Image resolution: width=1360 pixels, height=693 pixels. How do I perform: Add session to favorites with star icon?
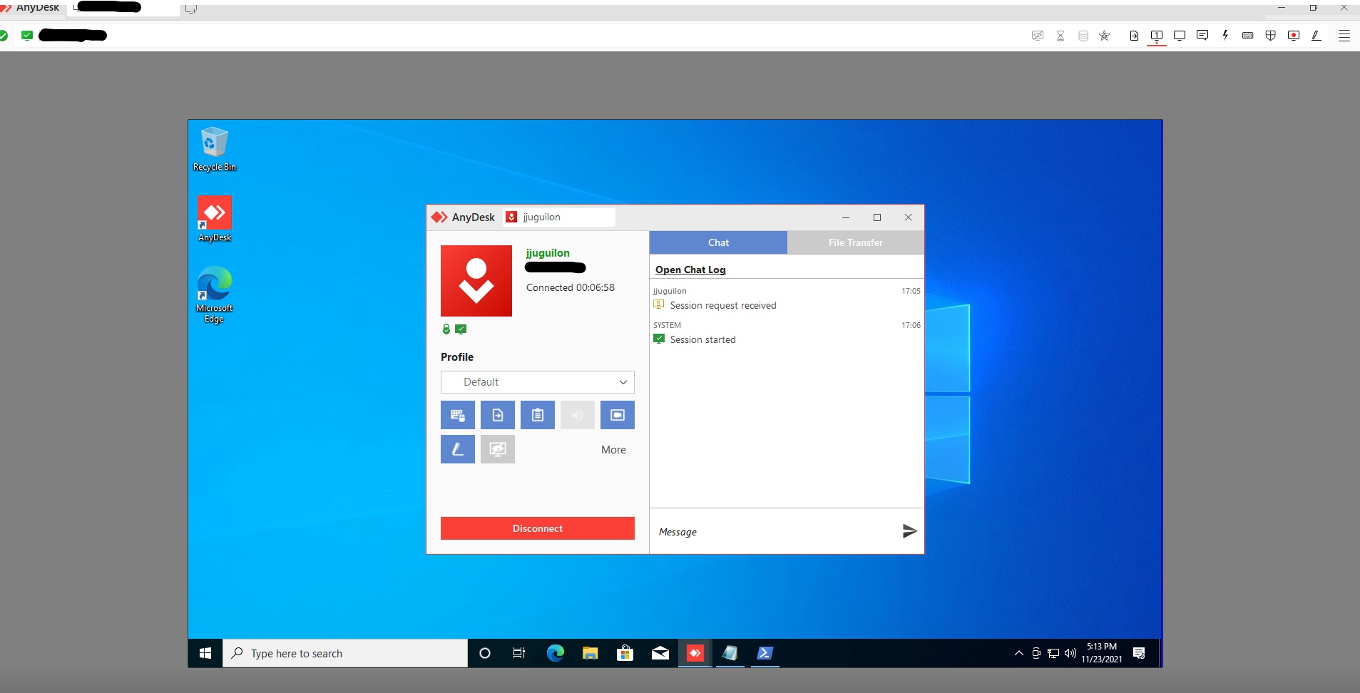pyautogui.click(x=1105, y=36)
